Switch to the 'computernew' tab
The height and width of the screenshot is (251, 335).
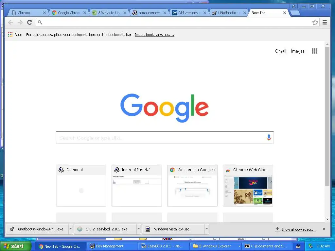click(x=149, y=13)
